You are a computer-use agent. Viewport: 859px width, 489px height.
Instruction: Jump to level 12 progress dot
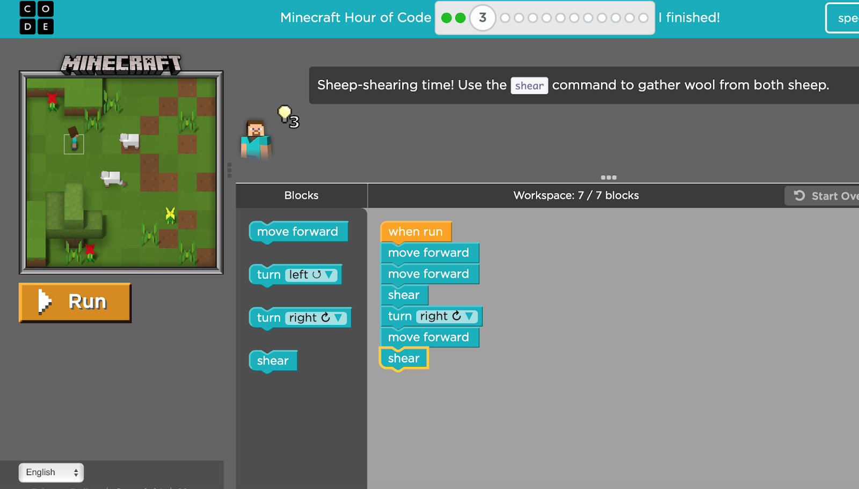click(616, 18)
